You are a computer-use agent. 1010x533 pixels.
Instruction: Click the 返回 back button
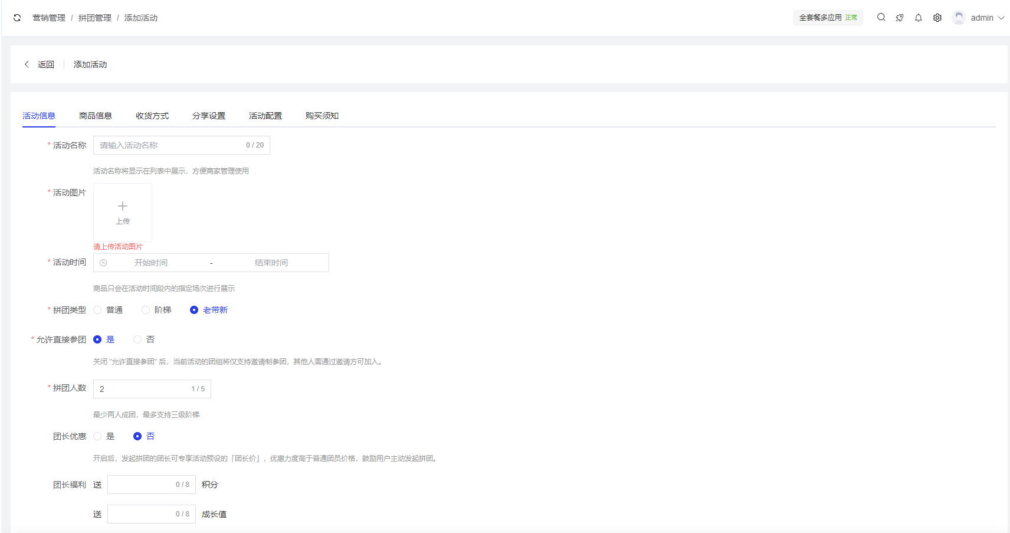[40, 64]
